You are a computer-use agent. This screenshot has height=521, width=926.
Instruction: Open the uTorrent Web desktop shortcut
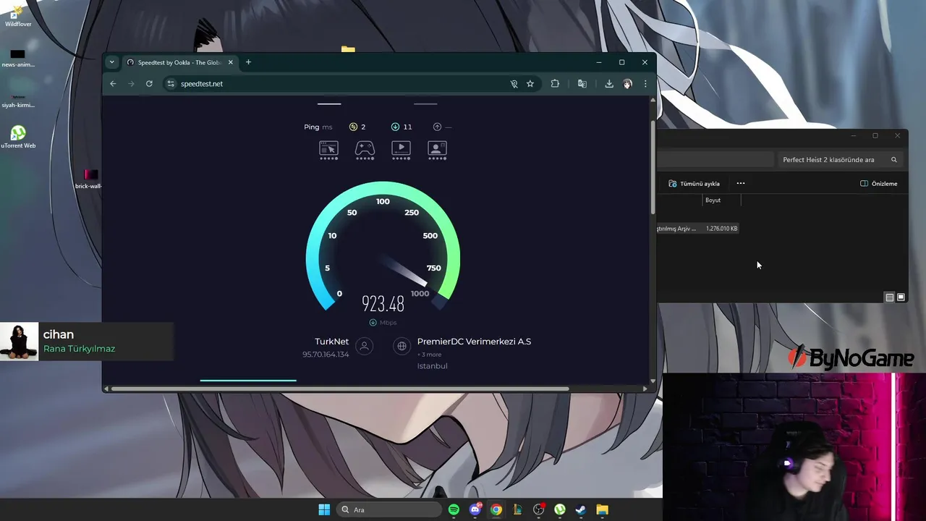18,137
